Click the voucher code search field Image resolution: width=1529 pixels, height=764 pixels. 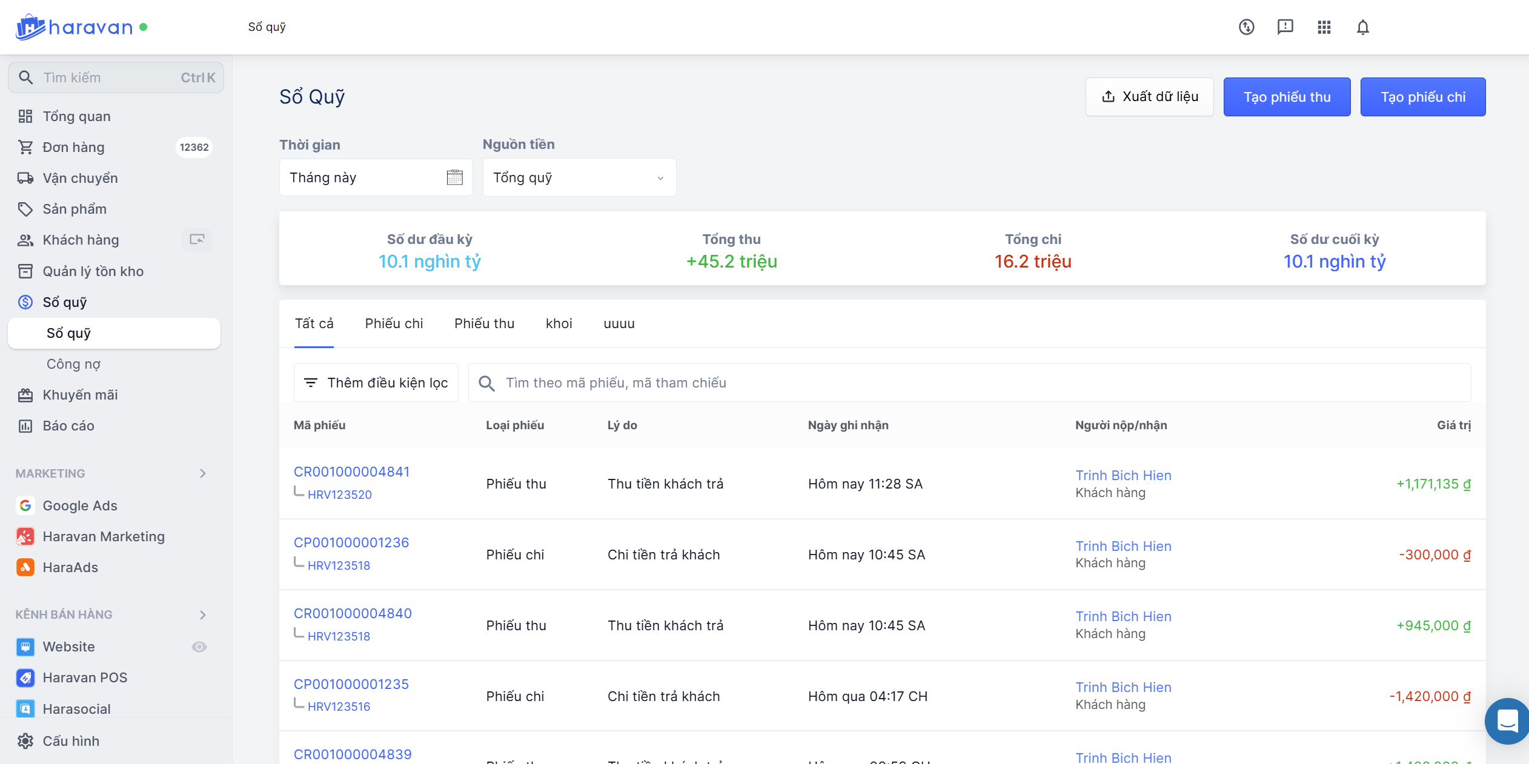click(x=981, y=383)
